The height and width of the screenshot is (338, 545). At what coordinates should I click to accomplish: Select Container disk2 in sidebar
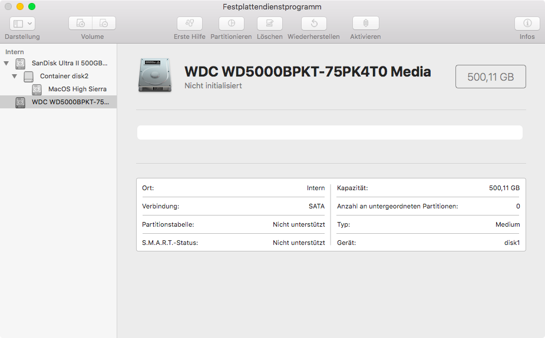(x=64, y=77)
